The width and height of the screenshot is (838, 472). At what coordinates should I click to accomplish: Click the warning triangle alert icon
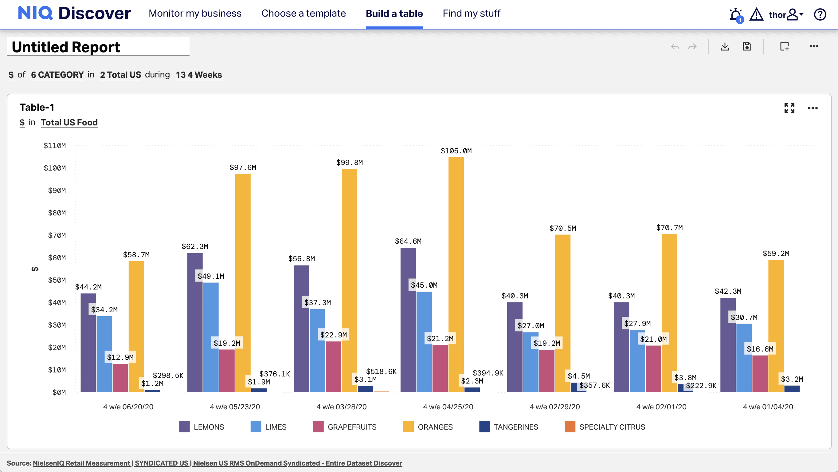[x=756, y=15]
